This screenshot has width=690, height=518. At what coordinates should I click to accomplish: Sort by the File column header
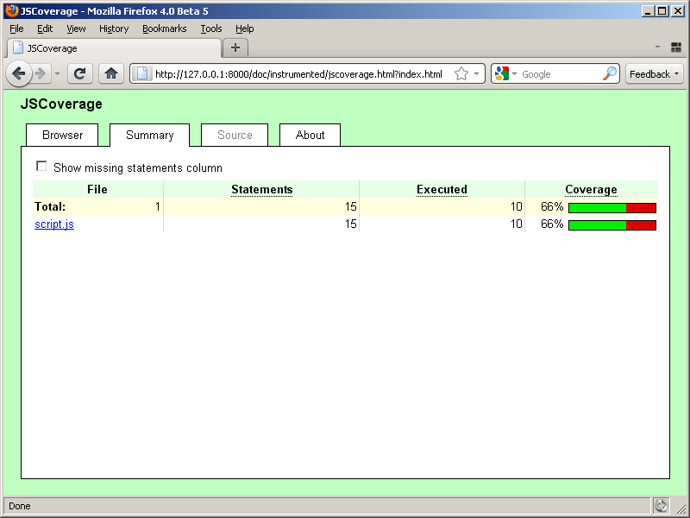click(97, 189)
